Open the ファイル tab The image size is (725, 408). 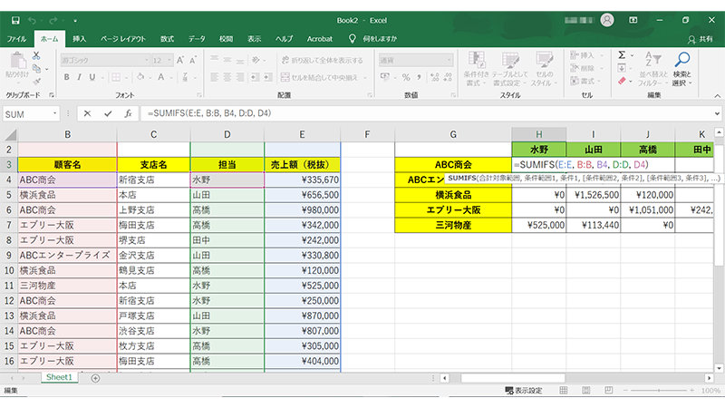tap(16, 39)
